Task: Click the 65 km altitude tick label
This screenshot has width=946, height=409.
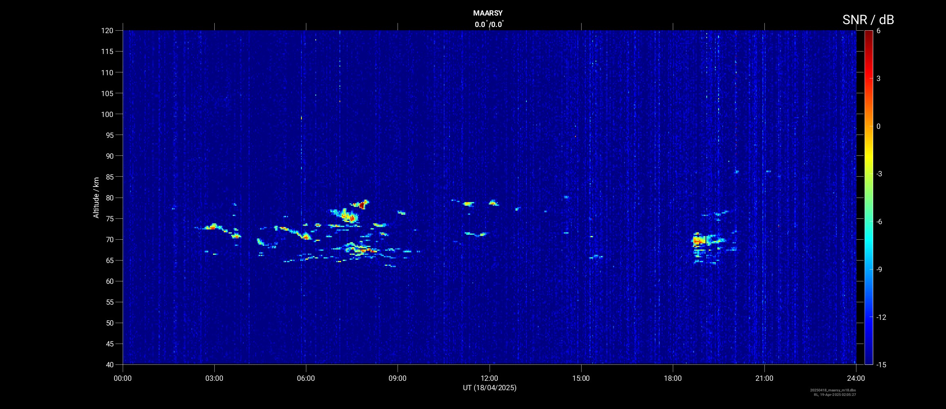Action: 109,260
